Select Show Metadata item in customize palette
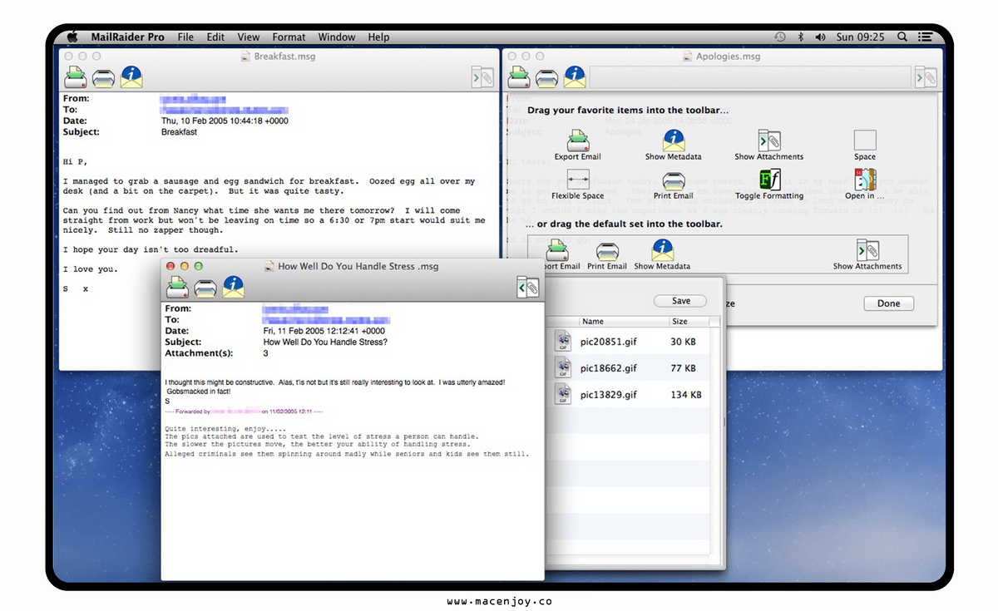 click(674, 145)
